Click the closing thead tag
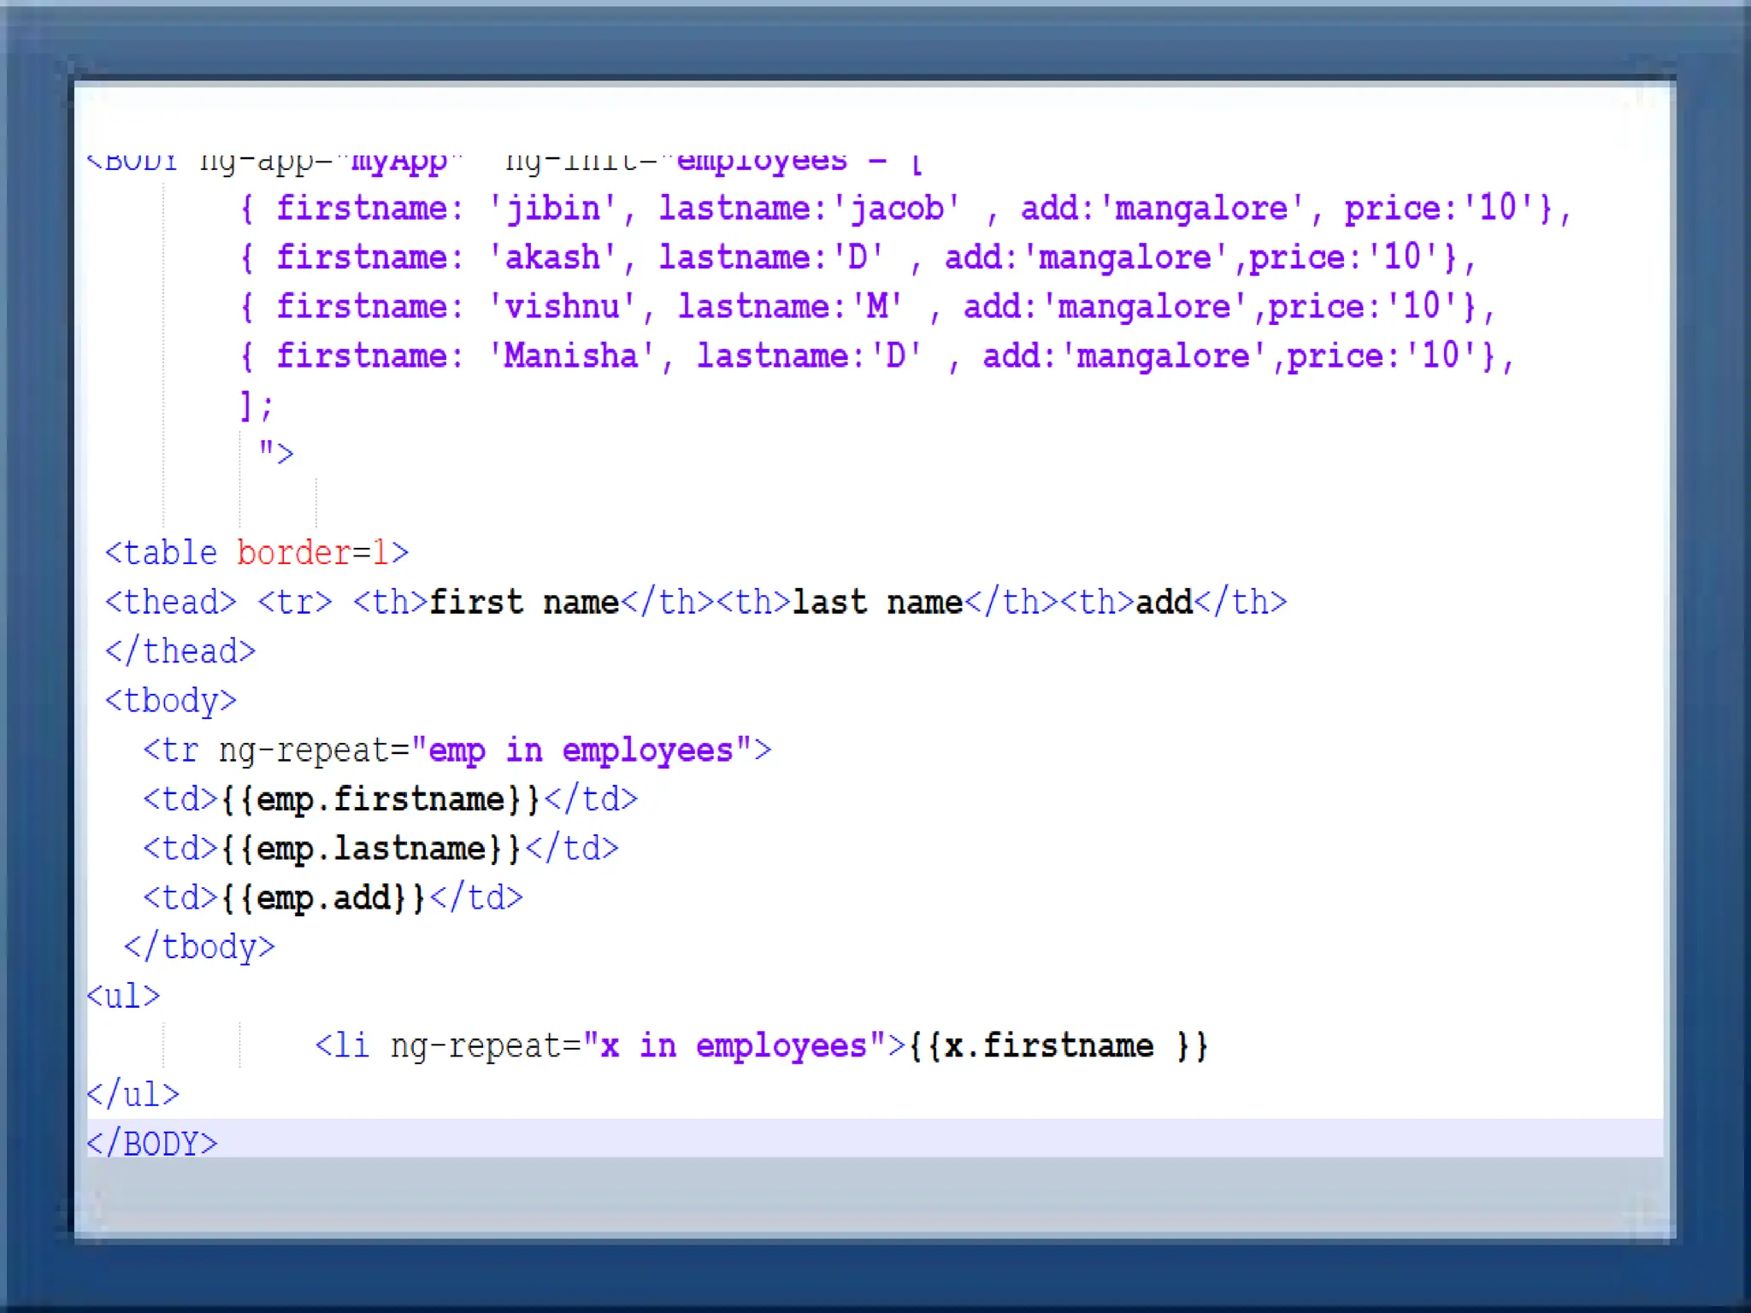The image size is (1751, 1313). point(180,651)
